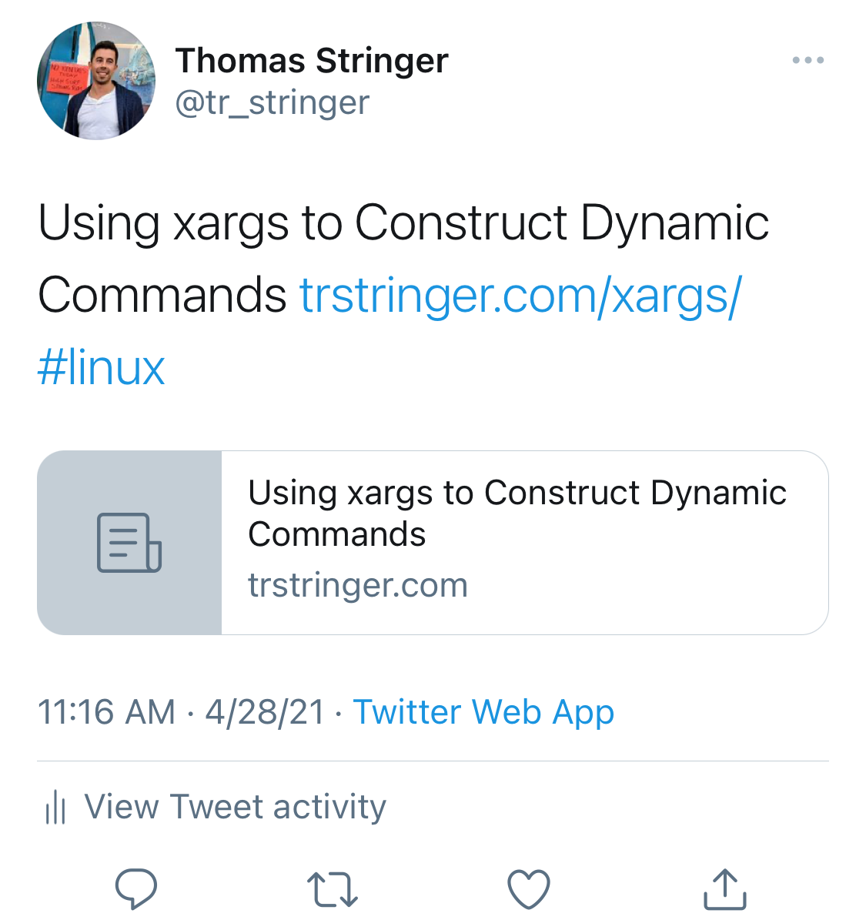Tap the share upload icon
Viewport: 866px width, 920px height.
click(x=725, y=889)
